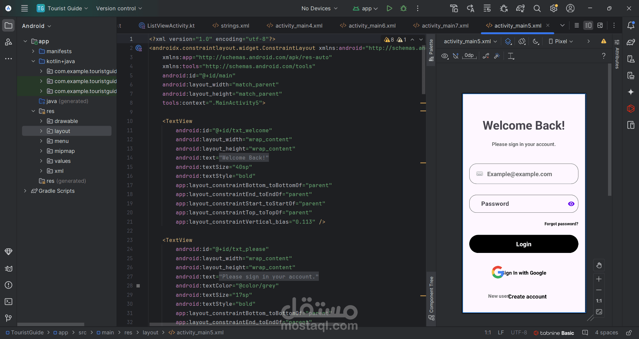Switch to activity_main7.xml tab
Image resolution: width=639 pixels, height=339 pixels.
[441, 26]
